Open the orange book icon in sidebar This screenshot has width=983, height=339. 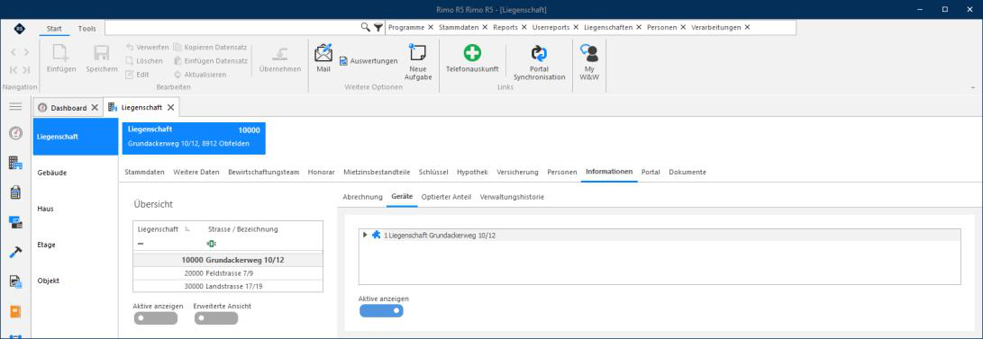tap(15, 311)
